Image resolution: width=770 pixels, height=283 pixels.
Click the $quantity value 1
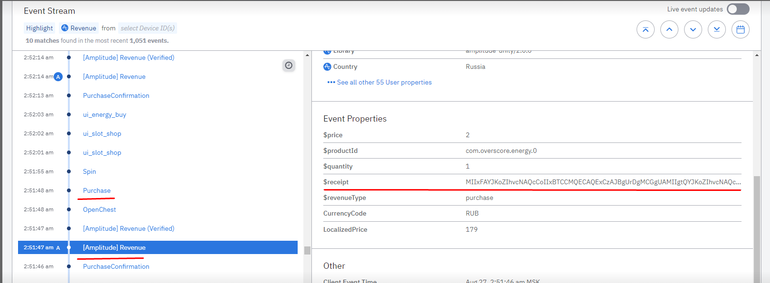coord(468,166)
